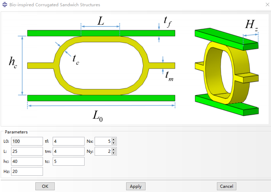Click the L0 input field
This screenshot has height=192, width=271.
pyautogui.click(x=27, y=141)
